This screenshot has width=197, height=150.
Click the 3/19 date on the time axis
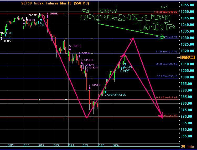pyautogui.click(x=41, y=145)
